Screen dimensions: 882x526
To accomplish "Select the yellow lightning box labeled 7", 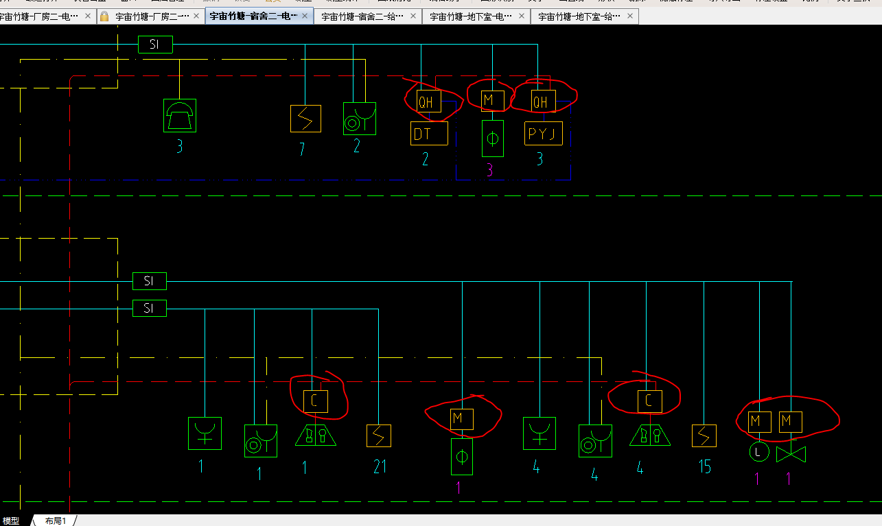I will coord(305,119).
